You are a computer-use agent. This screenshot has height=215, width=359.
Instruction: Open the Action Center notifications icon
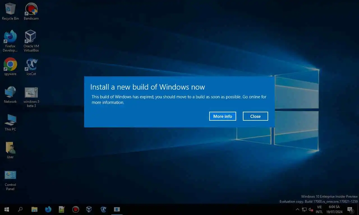350,209
